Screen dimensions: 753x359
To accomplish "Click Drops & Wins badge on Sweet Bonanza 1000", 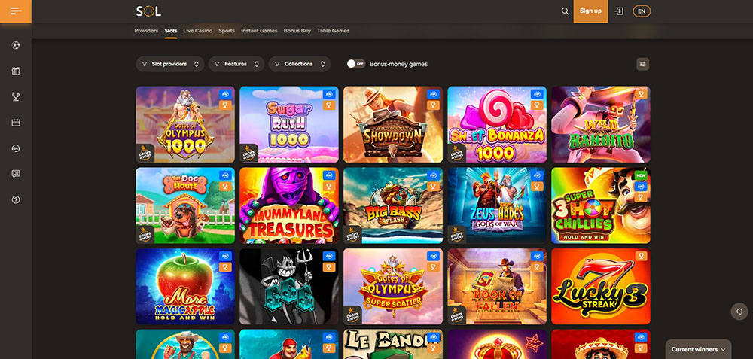I will pyautogui.click(x=457, y=153).
